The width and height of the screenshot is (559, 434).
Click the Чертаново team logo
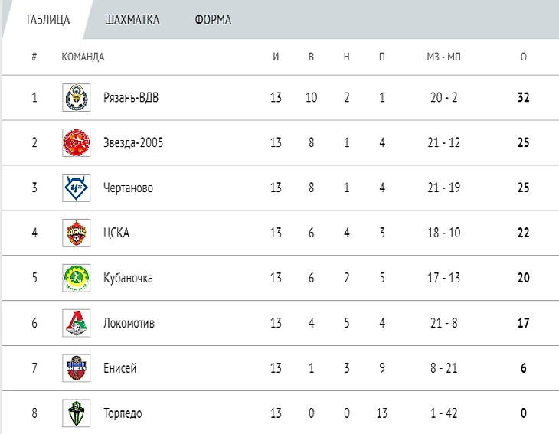tap(76, 188)
